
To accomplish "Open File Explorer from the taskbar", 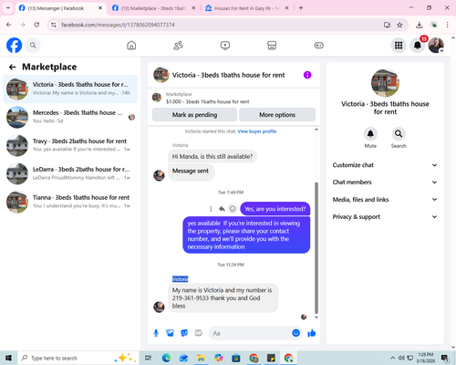I will pos(201,358).
